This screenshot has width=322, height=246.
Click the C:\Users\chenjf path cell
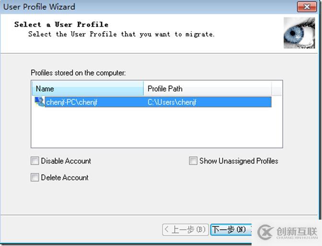point(172,102)
